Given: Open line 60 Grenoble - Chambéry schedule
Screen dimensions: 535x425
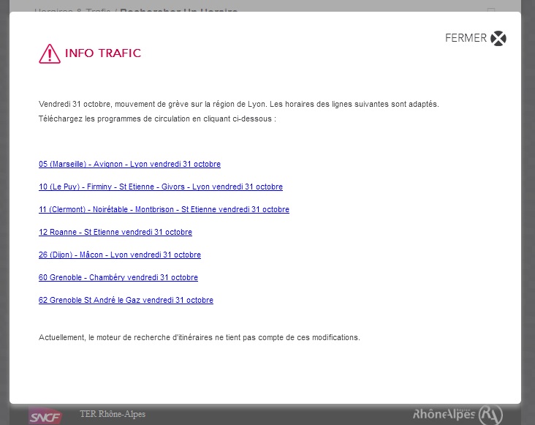Looking at the screenshot, I should pos(118,278).
